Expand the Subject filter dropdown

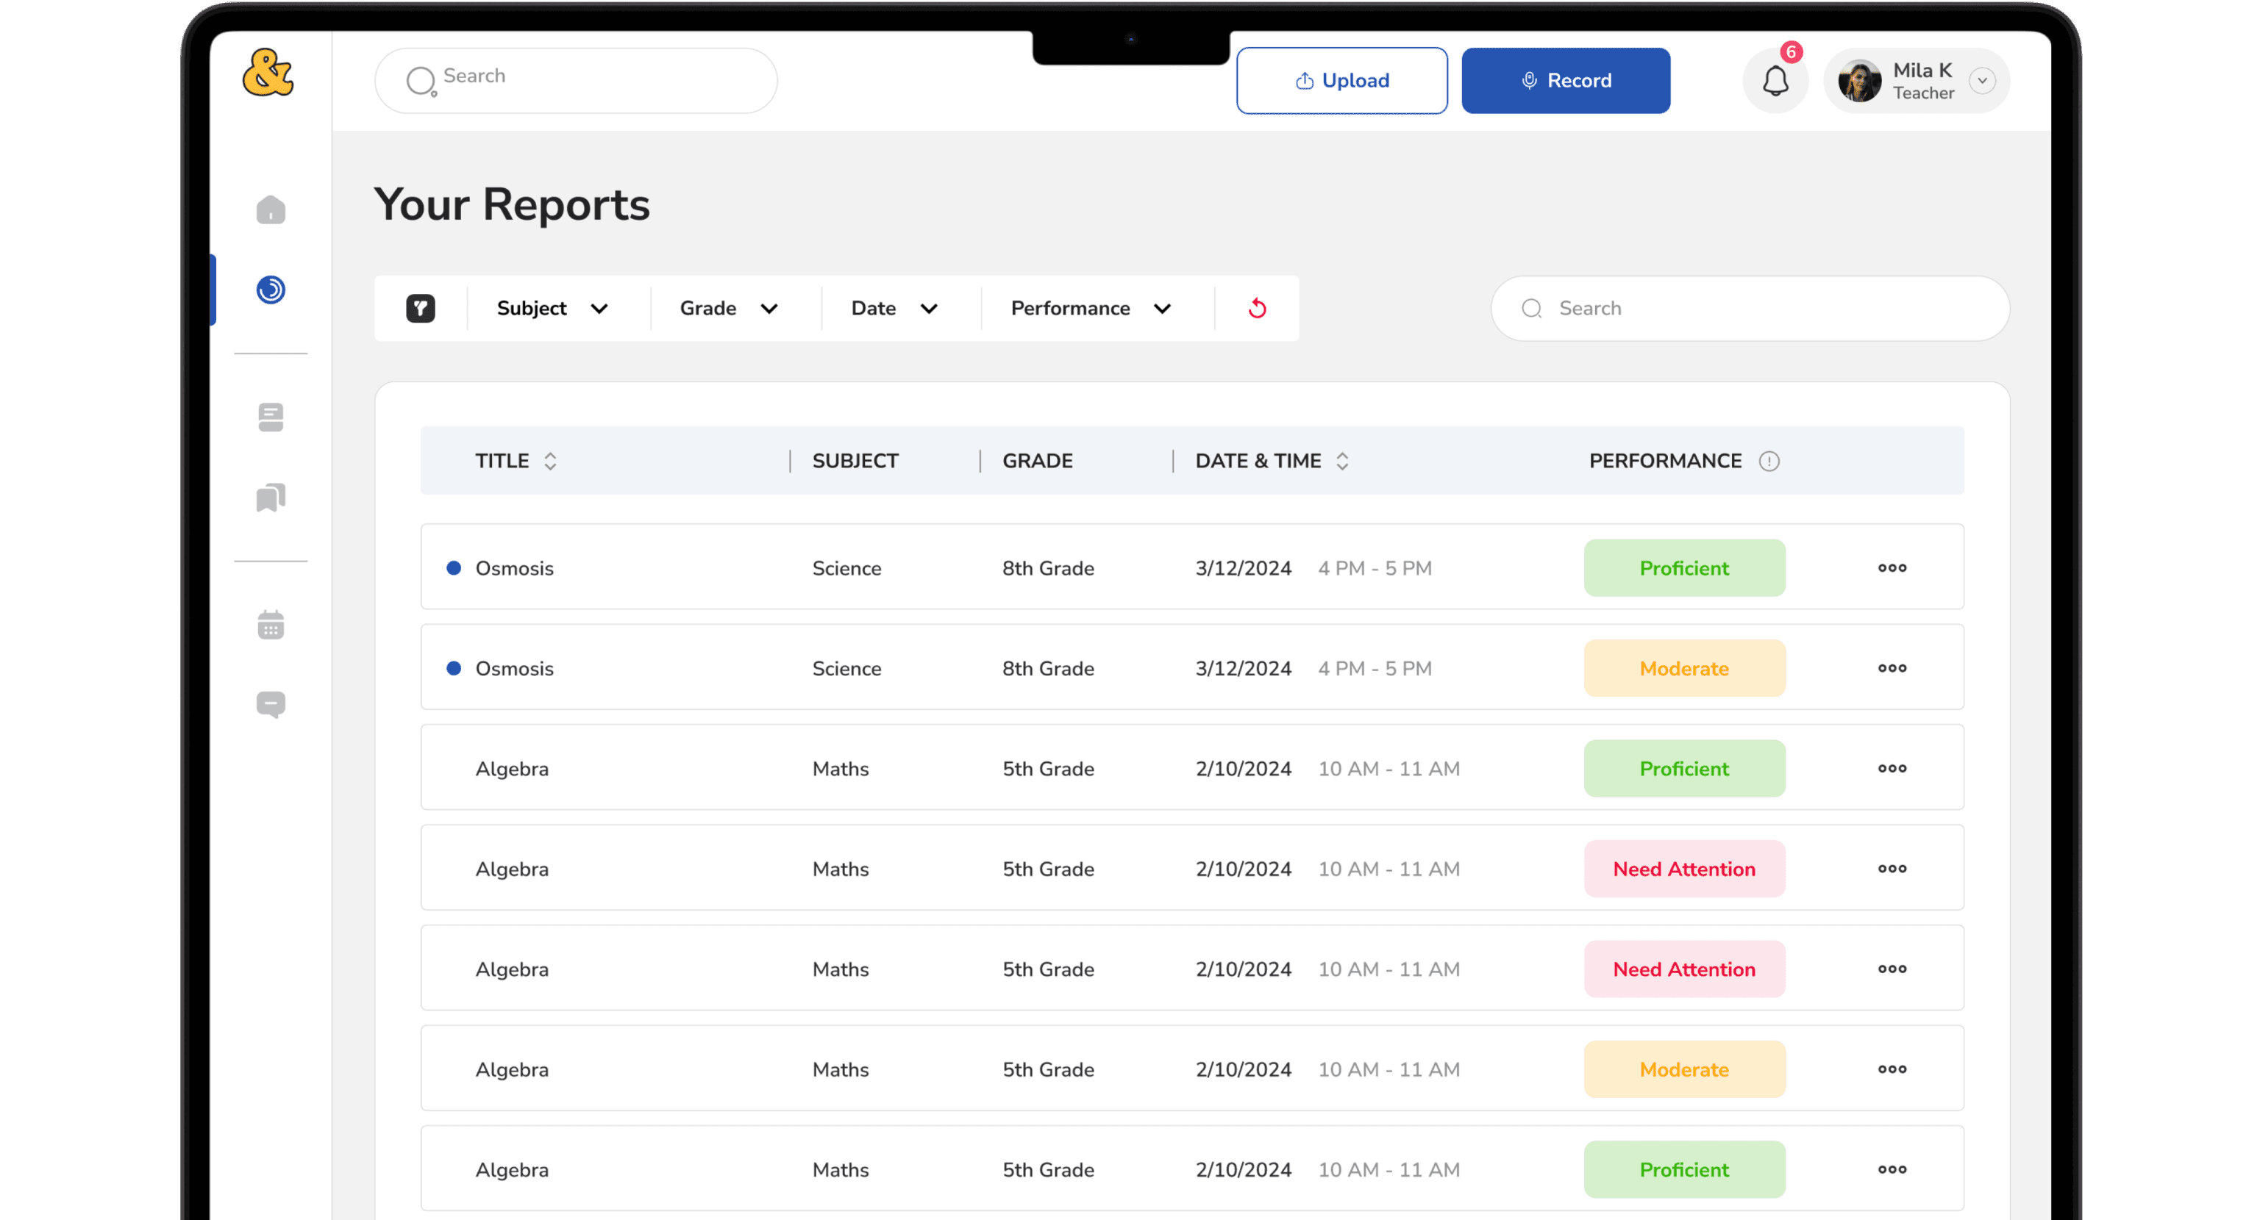(553, 309)
